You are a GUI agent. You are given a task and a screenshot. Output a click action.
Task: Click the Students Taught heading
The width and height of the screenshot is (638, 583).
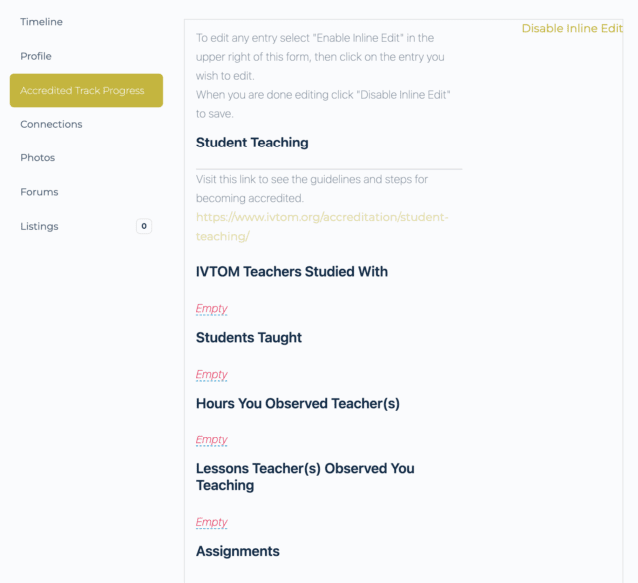[249, 338]
